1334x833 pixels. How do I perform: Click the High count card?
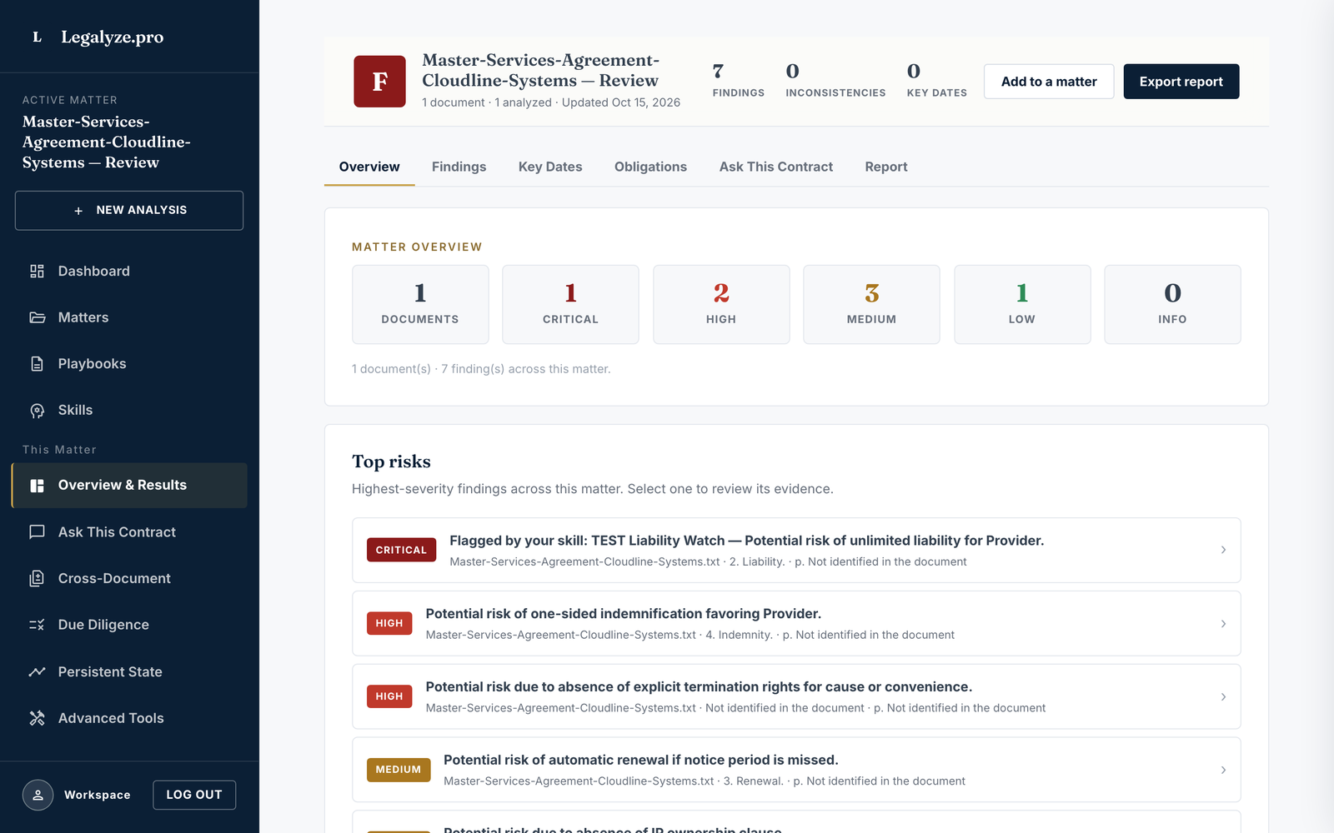pyautogui.click(x=721, y=305)
